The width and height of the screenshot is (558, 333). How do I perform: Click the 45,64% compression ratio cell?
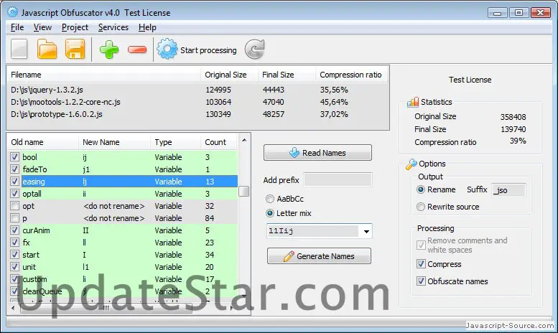tap(334, 102)
